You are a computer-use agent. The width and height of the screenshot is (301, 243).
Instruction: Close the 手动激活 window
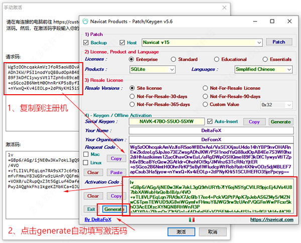(x=224, y=8)
